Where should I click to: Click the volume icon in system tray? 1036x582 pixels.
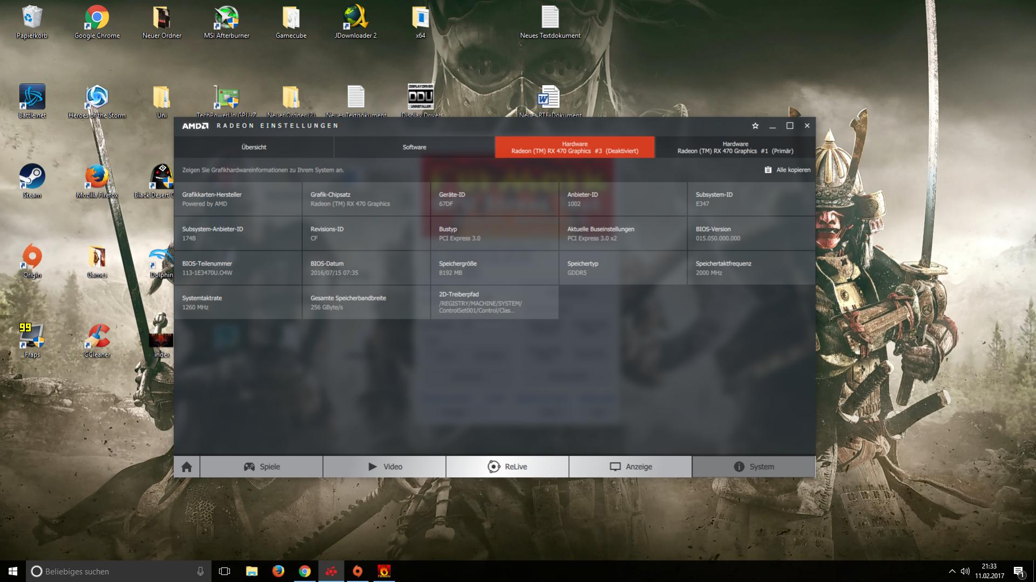point(965,571)
